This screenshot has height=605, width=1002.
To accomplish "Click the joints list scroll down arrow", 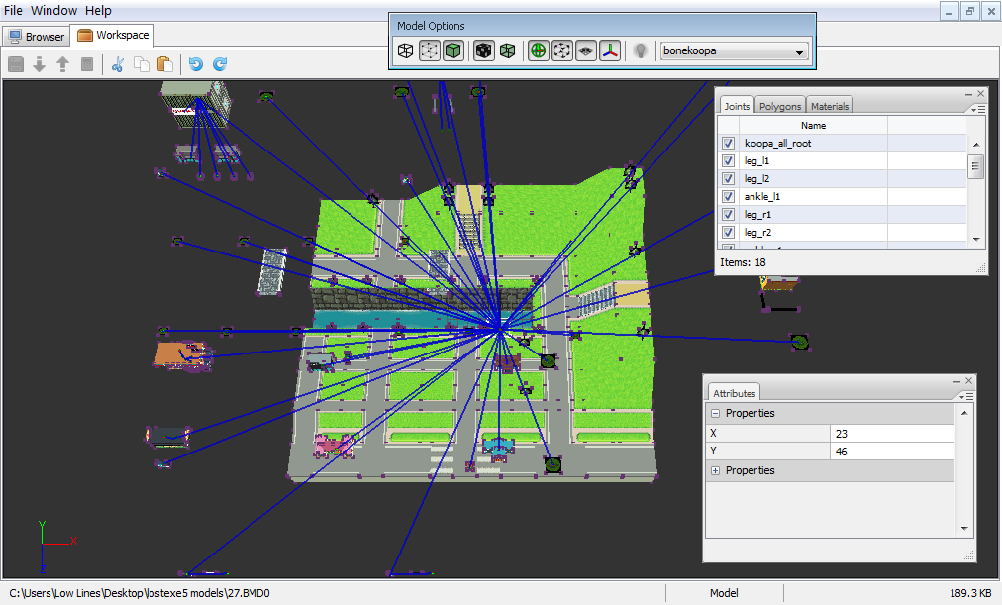I will pyautogui.click(x=976, y=239).
